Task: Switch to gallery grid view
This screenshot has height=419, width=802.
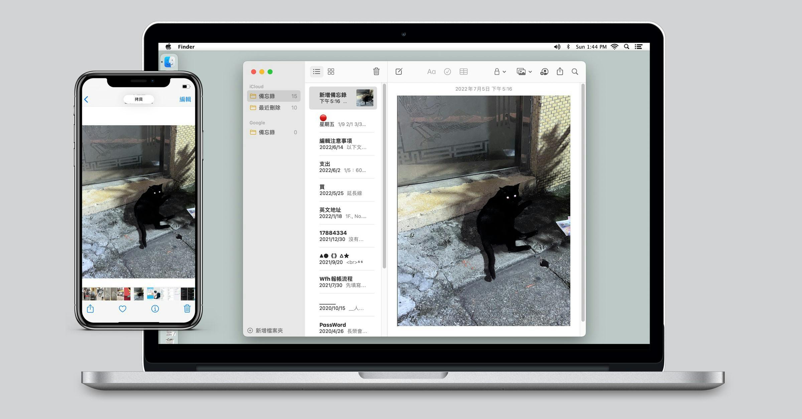Action: tap(331, 72)
